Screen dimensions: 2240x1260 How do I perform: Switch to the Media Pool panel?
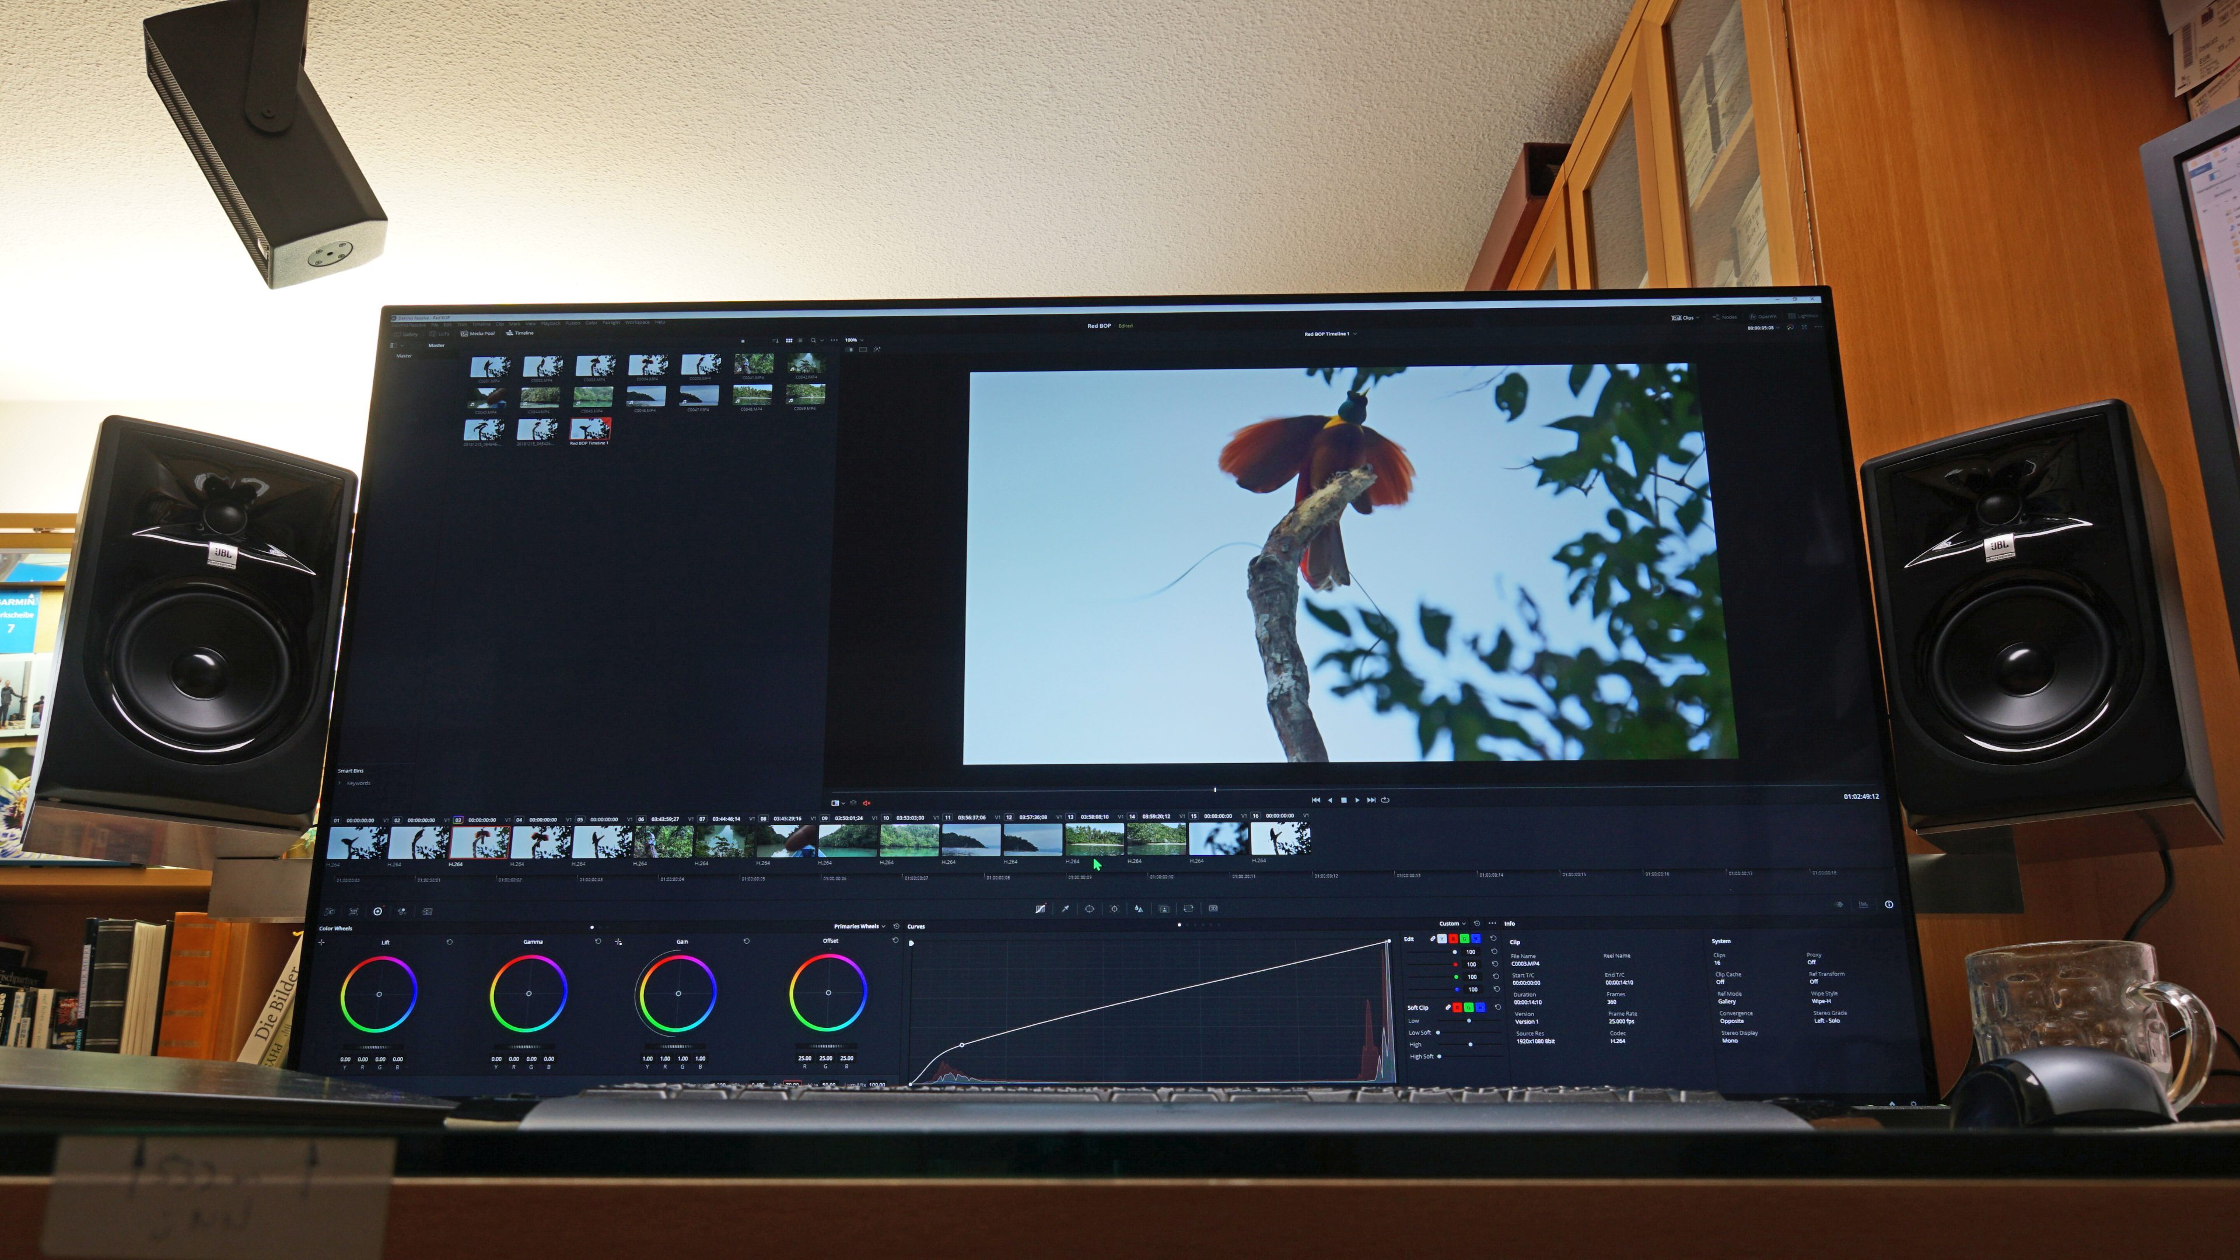[478, 333]
